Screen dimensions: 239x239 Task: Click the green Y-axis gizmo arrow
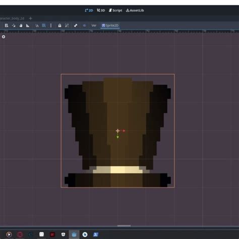click(117, 137)
